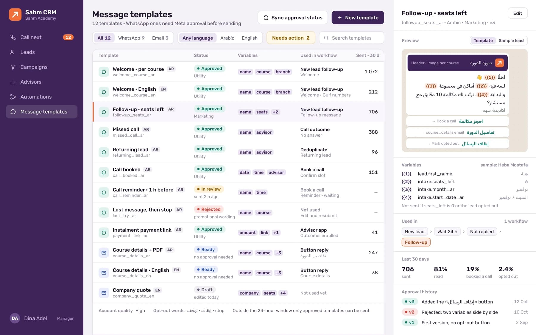
Task: Switch preview to Template mode
Action: click(x=483, y=40)
